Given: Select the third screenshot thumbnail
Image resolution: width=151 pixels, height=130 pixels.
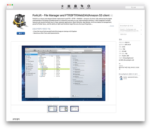Looking at the screenshot, I should (x=74, y=109).
